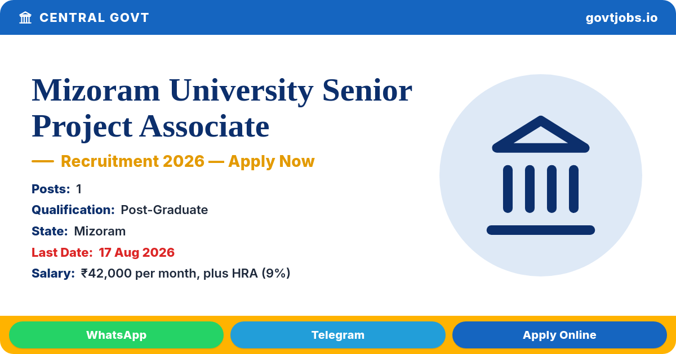Click the base bar of building illustration

point(541,230)
